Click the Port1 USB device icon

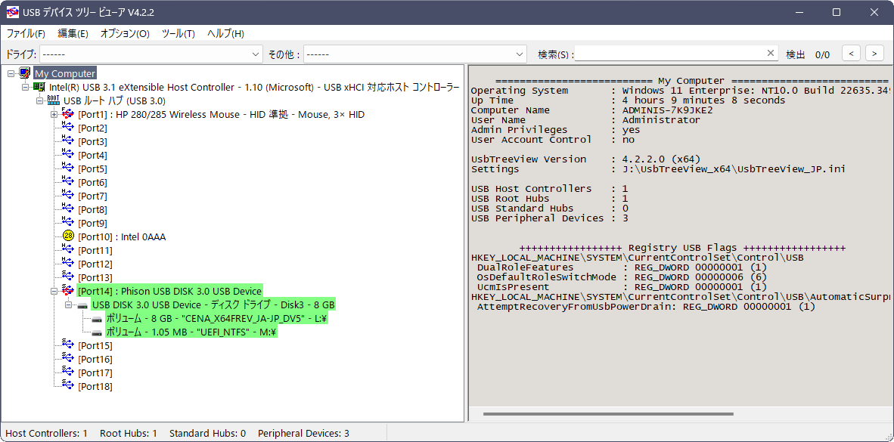coord(68,115)
